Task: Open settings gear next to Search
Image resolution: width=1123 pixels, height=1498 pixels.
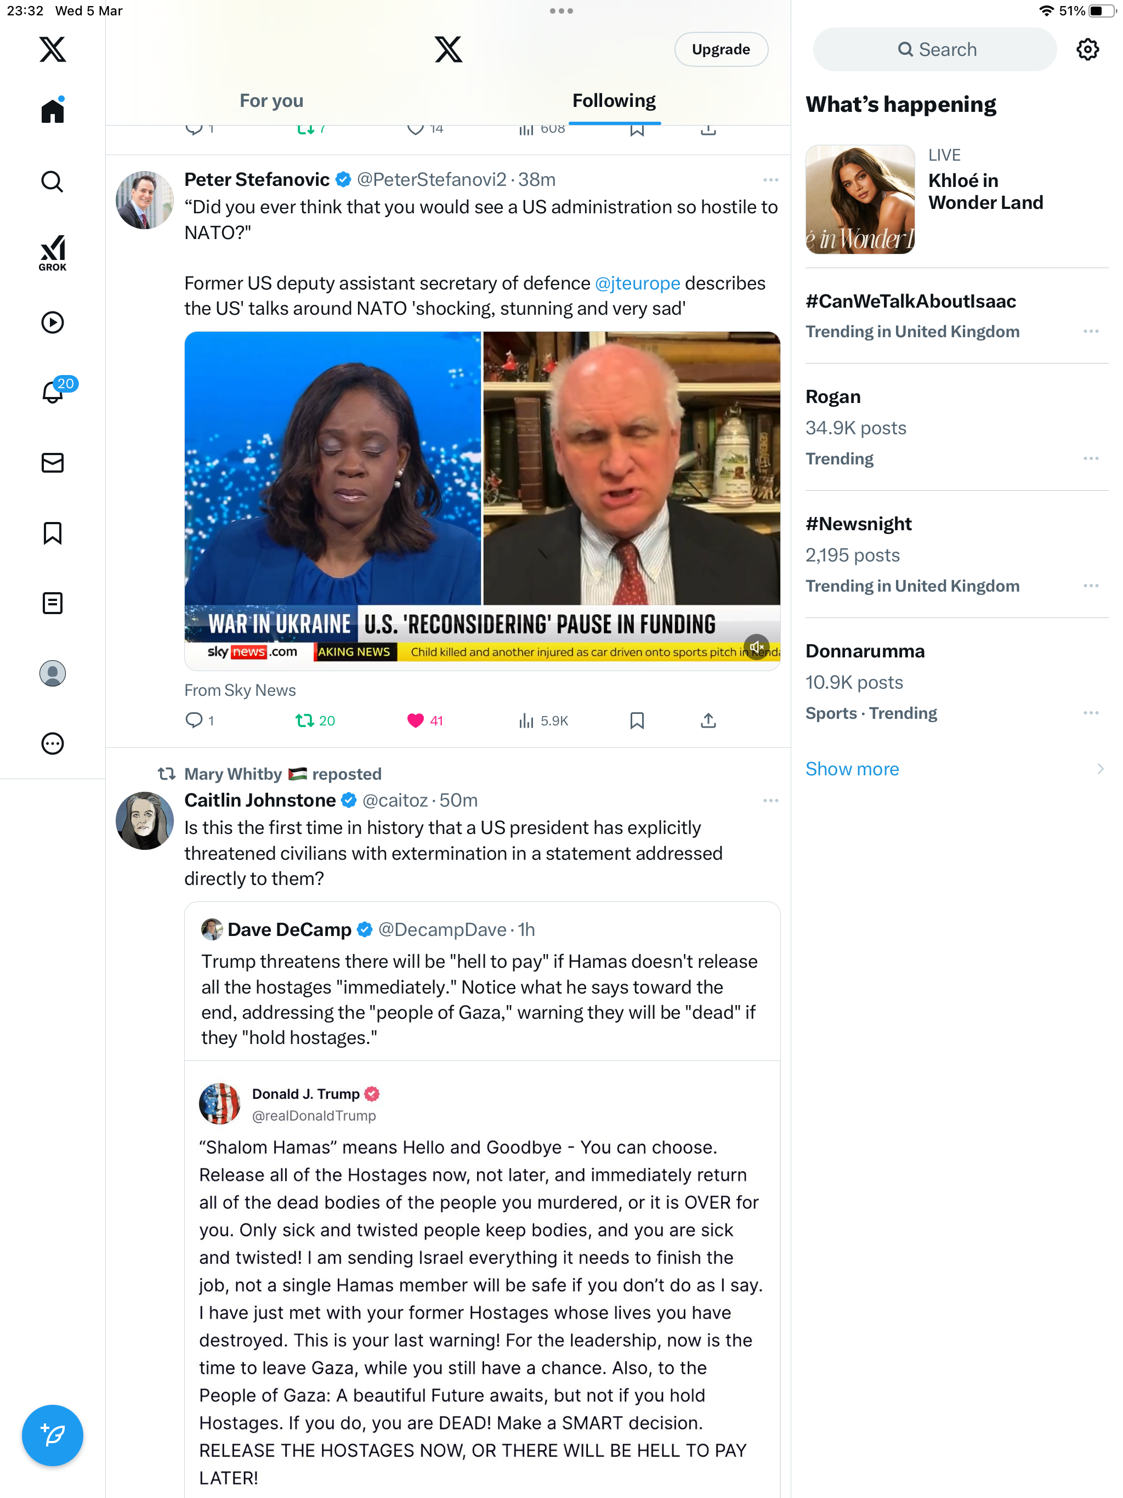Action: tap(1087, 49)
